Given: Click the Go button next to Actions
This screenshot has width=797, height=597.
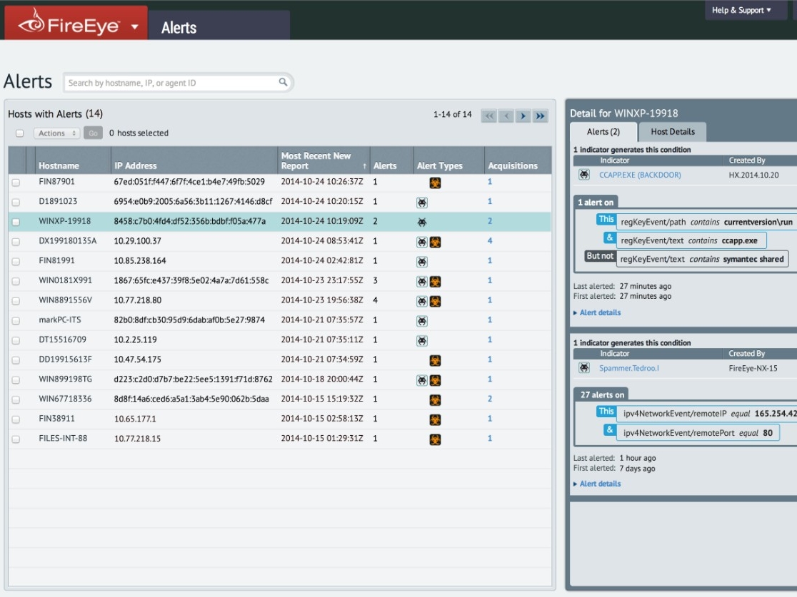Looking at the screenshot, I should [93, 133].
